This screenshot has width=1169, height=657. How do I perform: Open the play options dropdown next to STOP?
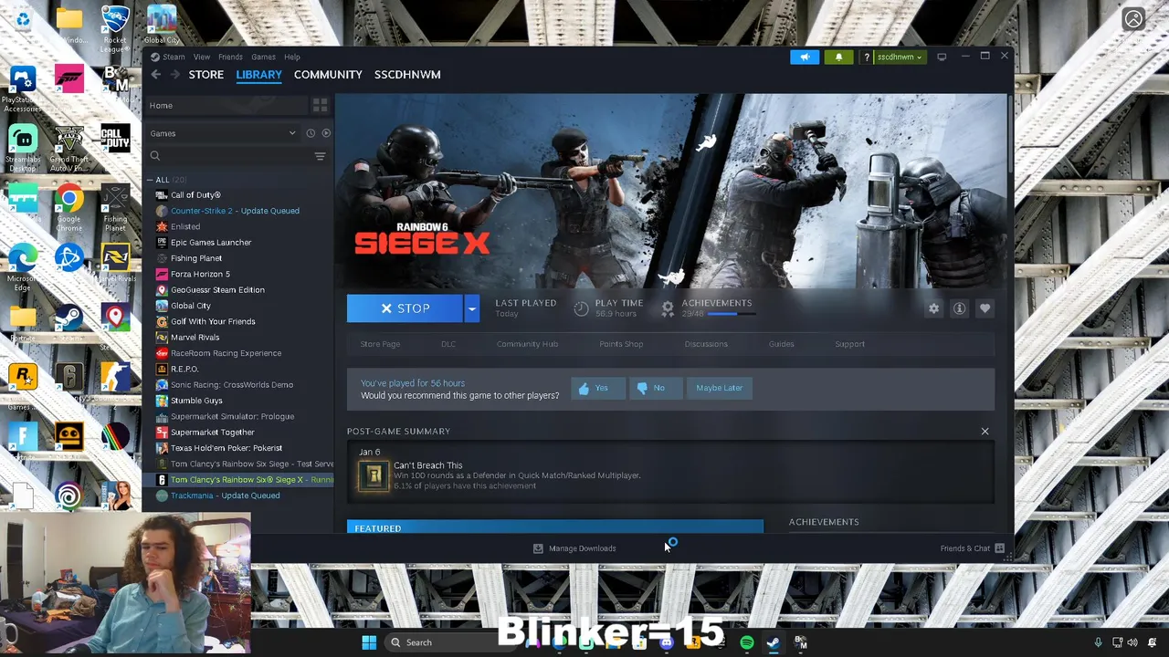pyautogui.click(x=471, y=308)
